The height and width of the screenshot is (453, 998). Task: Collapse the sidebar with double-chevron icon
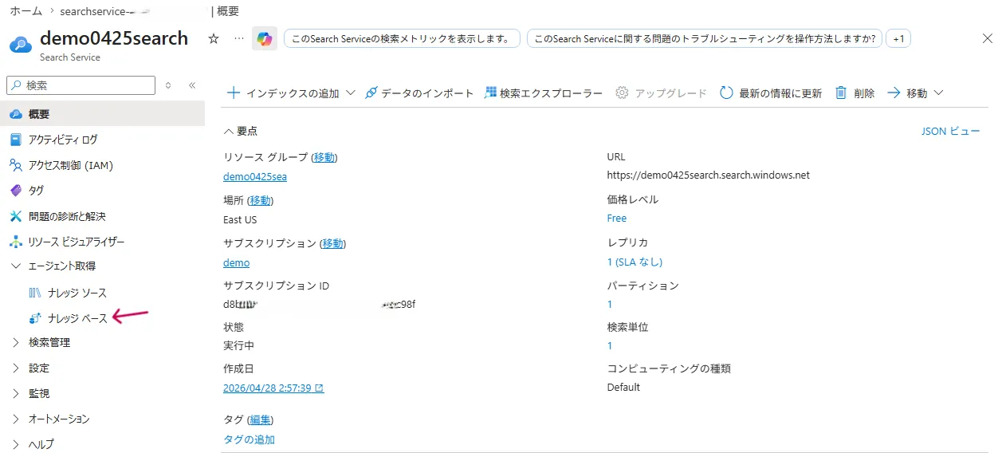coord(192,85)
